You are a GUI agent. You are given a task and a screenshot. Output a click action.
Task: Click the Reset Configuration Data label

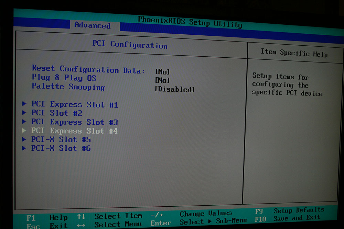tap(88, 69)
